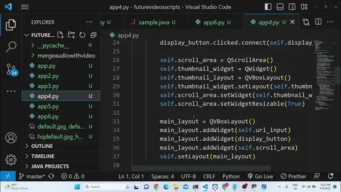Viewport: 341px width, 192px height.
Task: Click the New File icon in Explorer
Action: point(60,35)
